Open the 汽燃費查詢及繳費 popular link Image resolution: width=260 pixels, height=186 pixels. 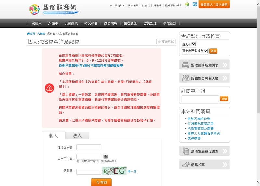[x=201, y=128]
